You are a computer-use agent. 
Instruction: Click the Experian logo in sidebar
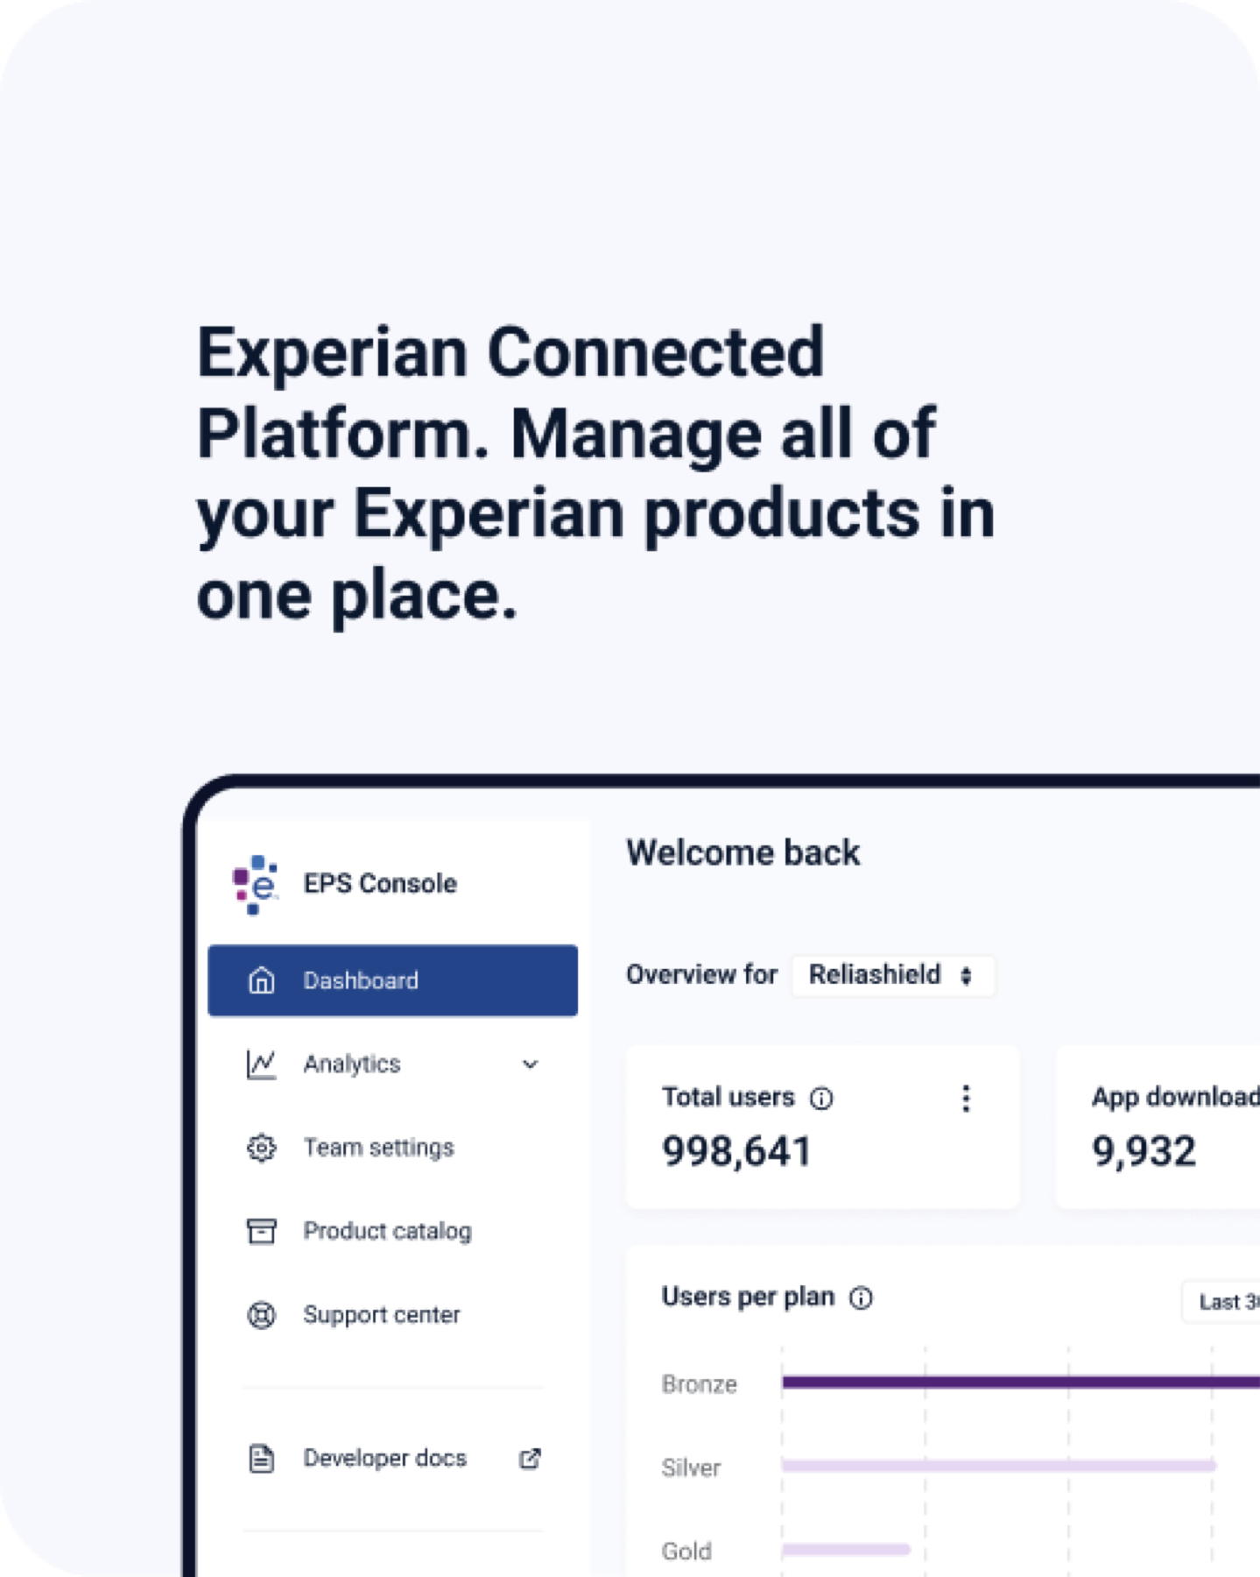pos(256,885)
